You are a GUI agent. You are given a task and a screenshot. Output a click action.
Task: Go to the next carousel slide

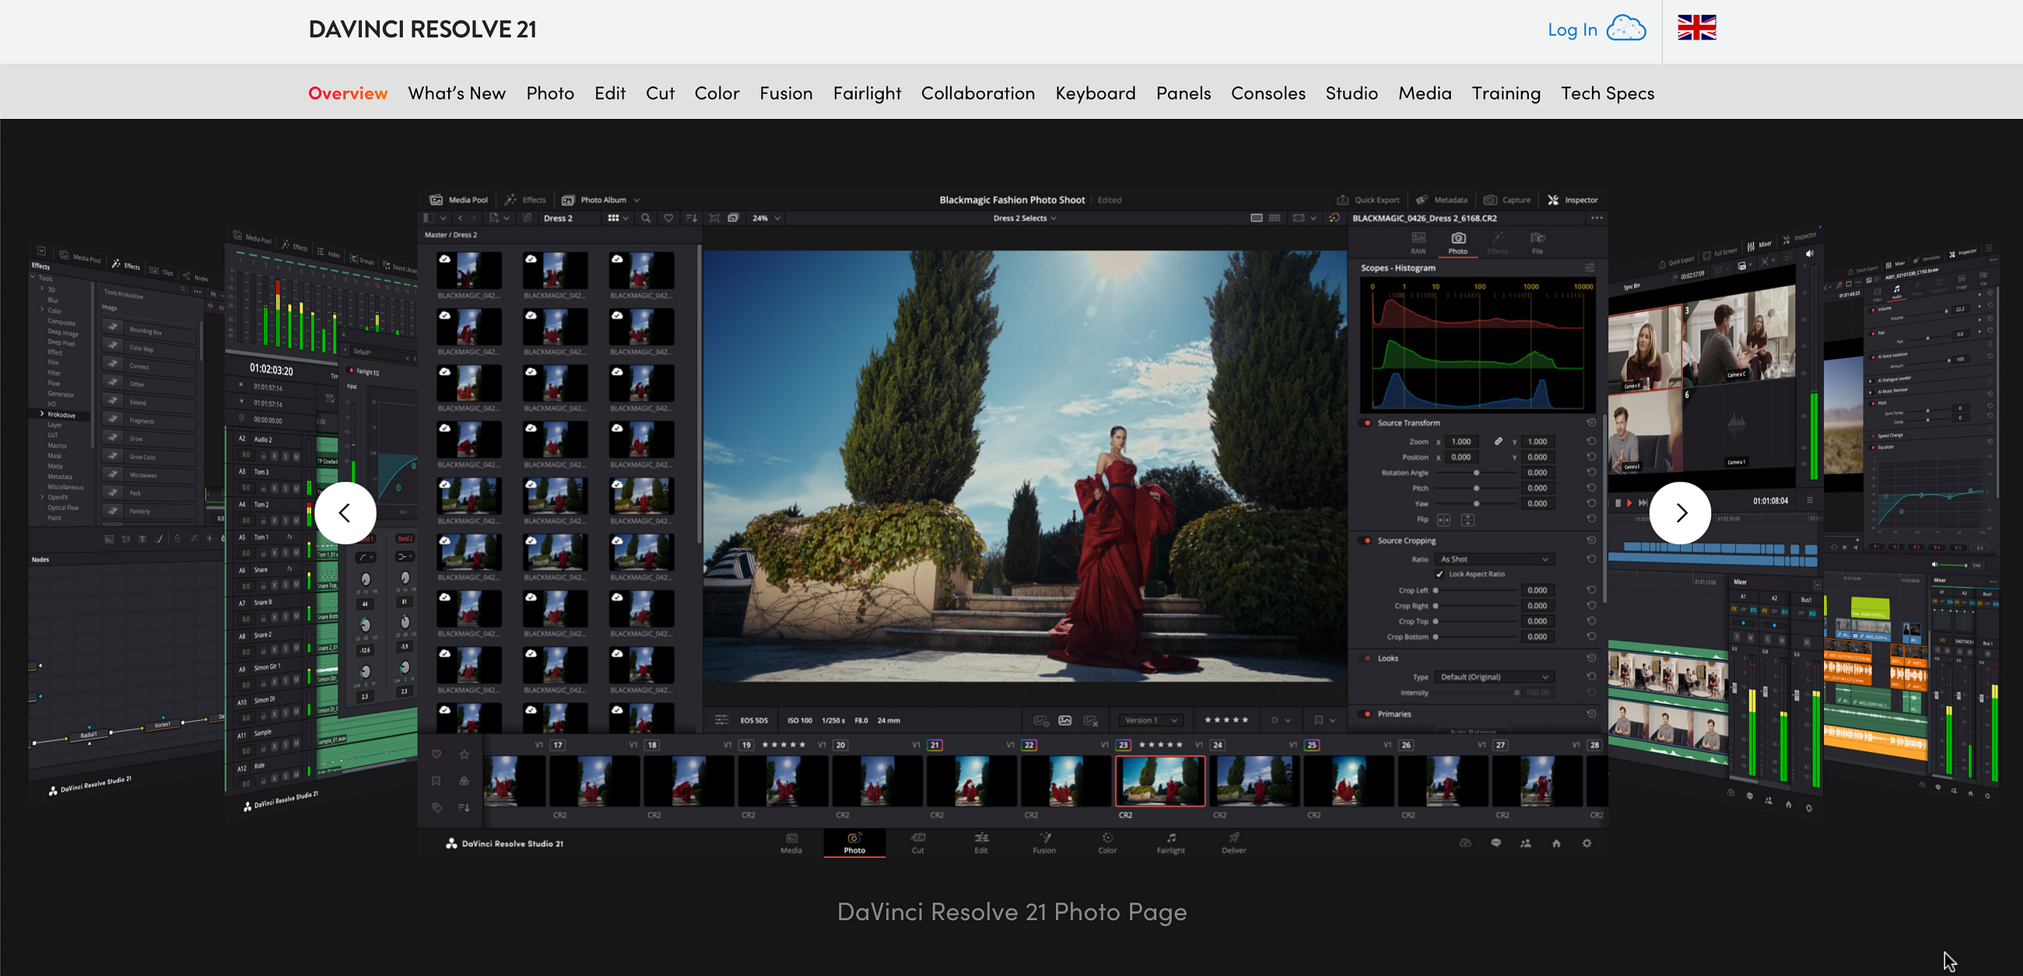1680,512
